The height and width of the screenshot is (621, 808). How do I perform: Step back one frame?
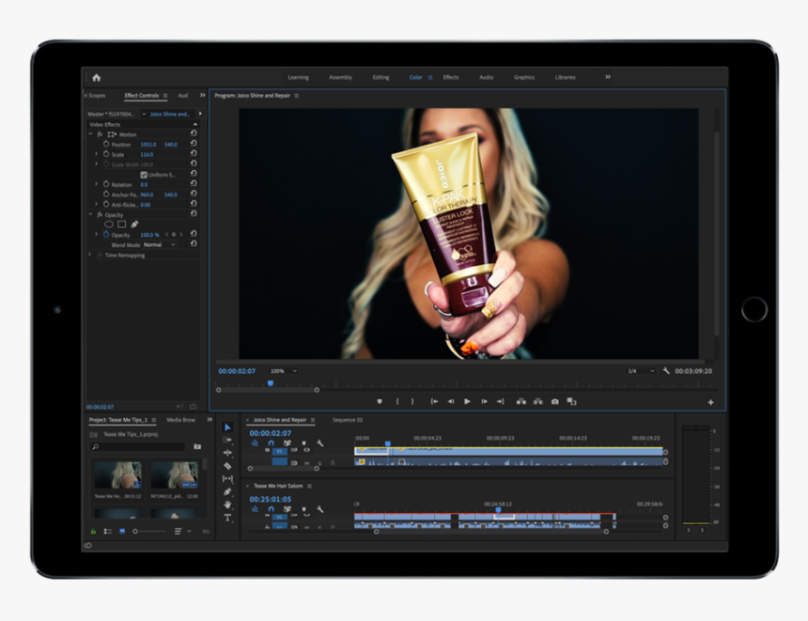(451, 401)
